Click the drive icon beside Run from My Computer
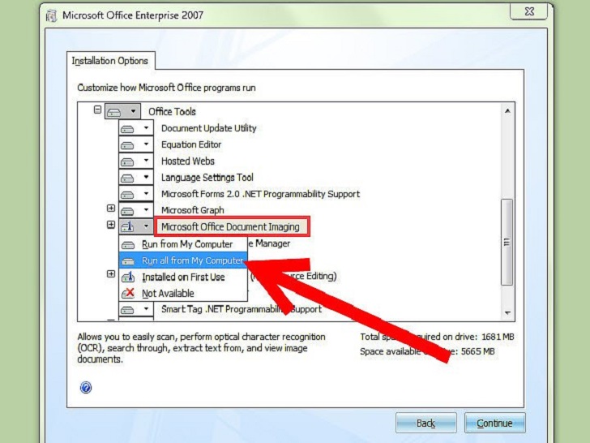 (x=128, y=245)
